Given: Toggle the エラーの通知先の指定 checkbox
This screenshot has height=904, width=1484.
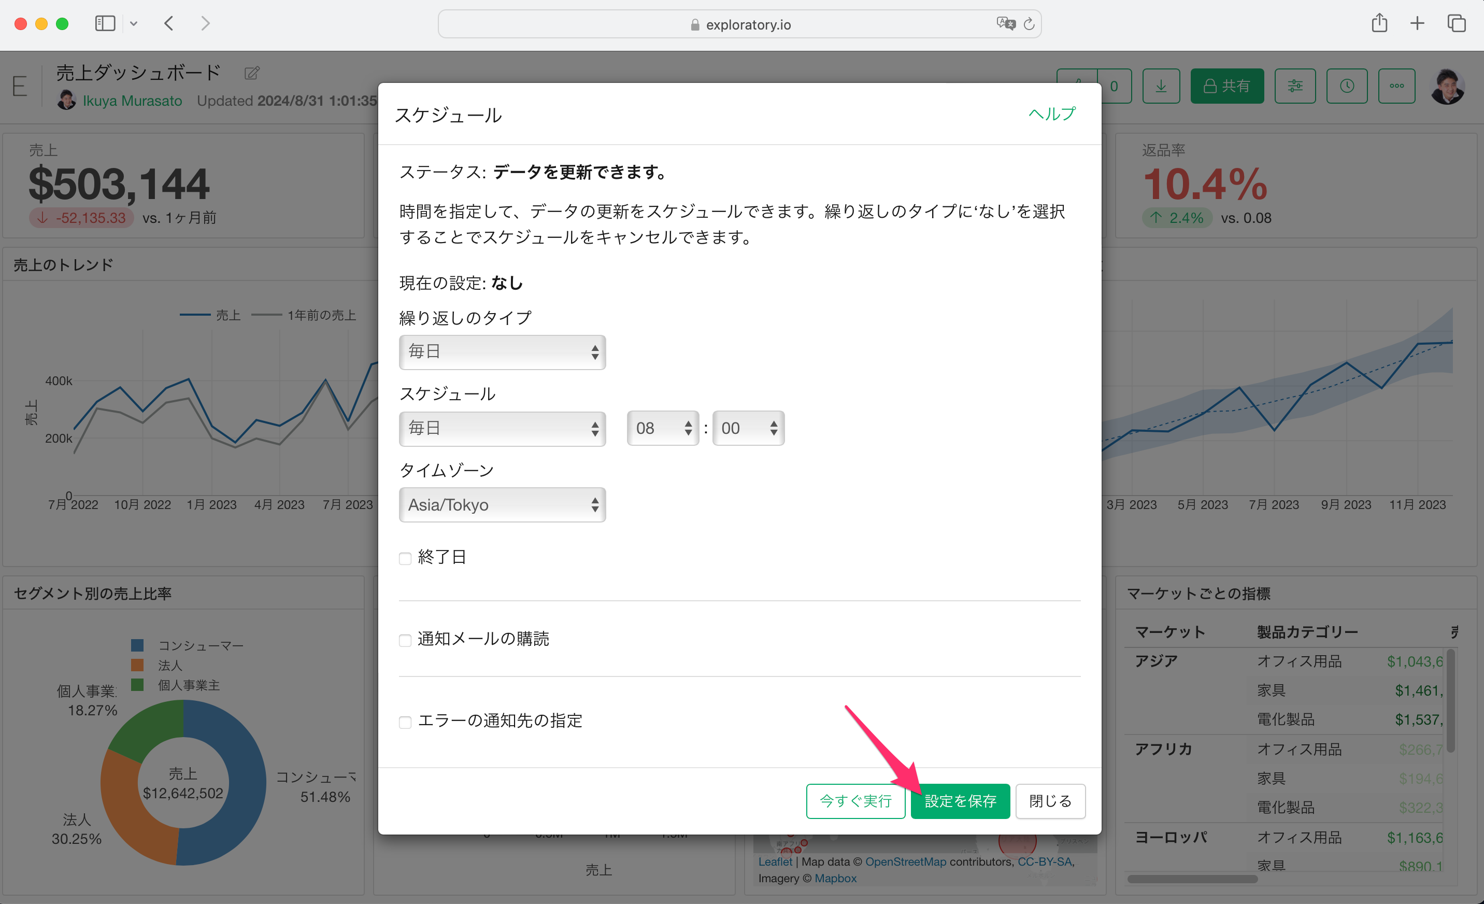Looking at the screenshot, I should pyautogui.click(x=405, y=722).
